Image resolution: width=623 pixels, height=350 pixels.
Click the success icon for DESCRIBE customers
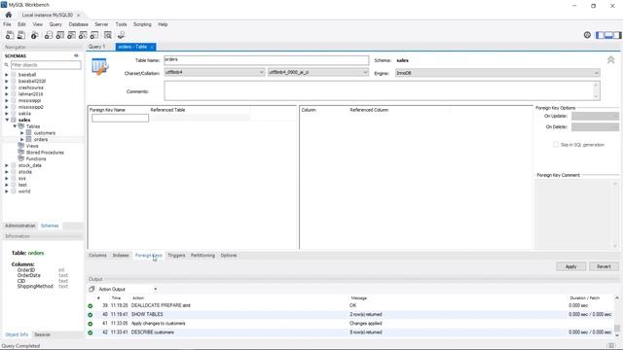(x=91, y=332)
